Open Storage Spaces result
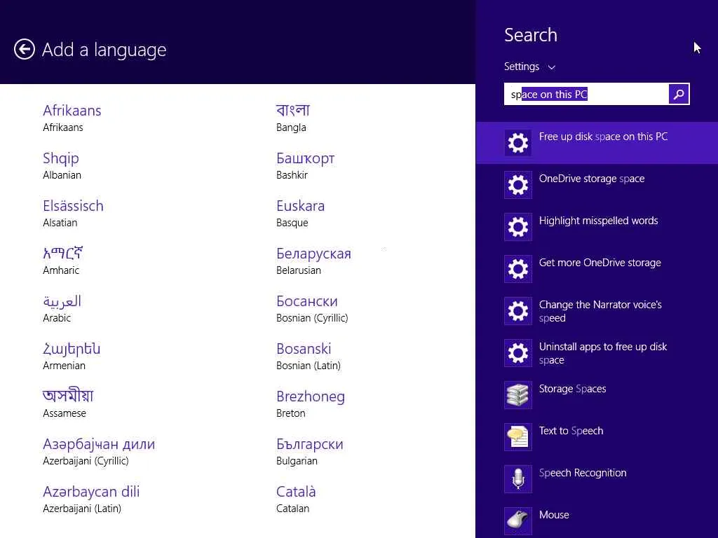This screenshot has height=538, width=718. click(597, 396)
